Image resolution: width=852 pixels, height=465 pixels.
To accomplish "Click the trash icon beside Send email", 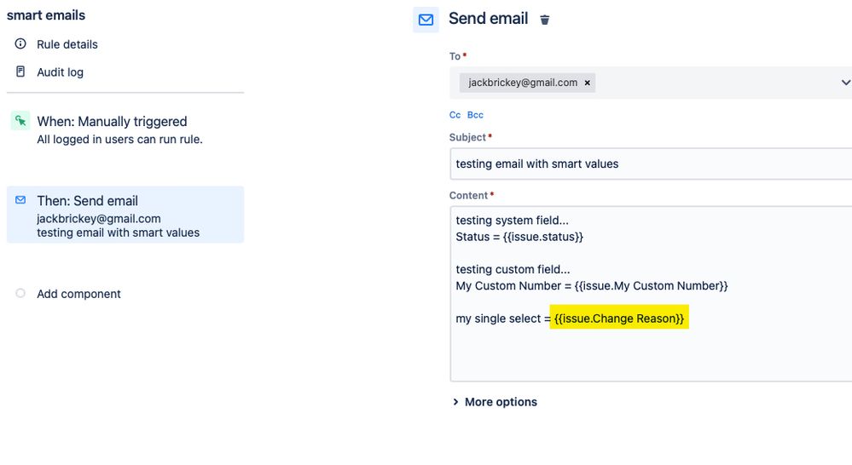I will coord(544,20).
